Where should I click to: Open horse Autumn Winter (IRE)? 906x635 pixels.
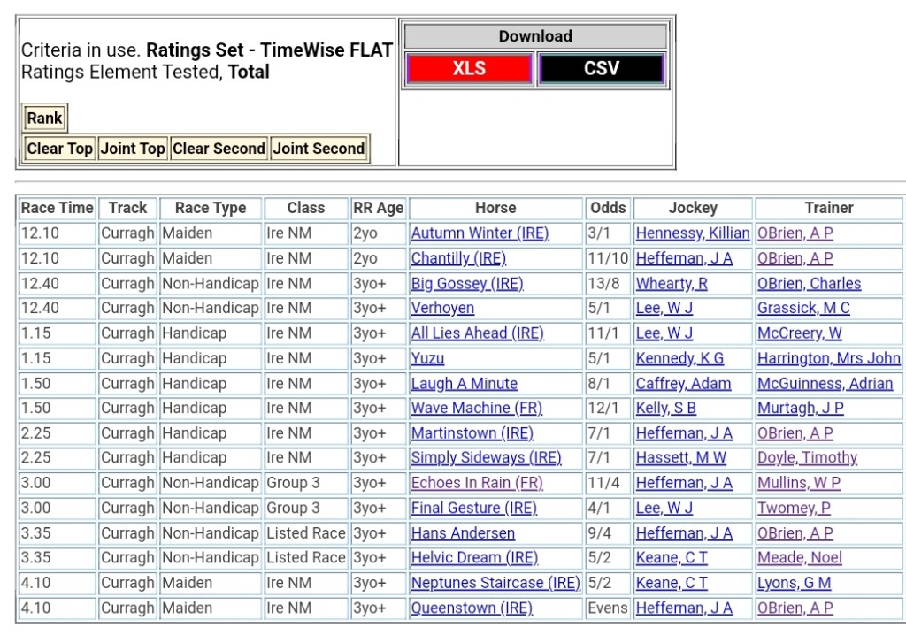pyautogui.click(x=480, y=233)
